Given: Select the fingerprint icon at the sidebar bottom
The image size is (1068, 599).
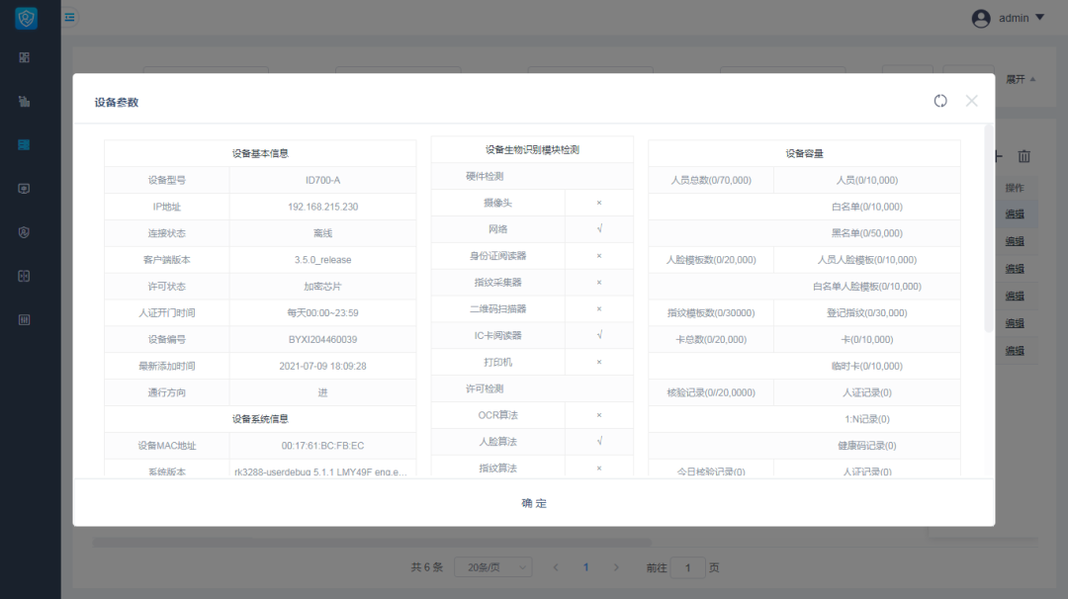Looking at the screenshot, I should 24,319.
